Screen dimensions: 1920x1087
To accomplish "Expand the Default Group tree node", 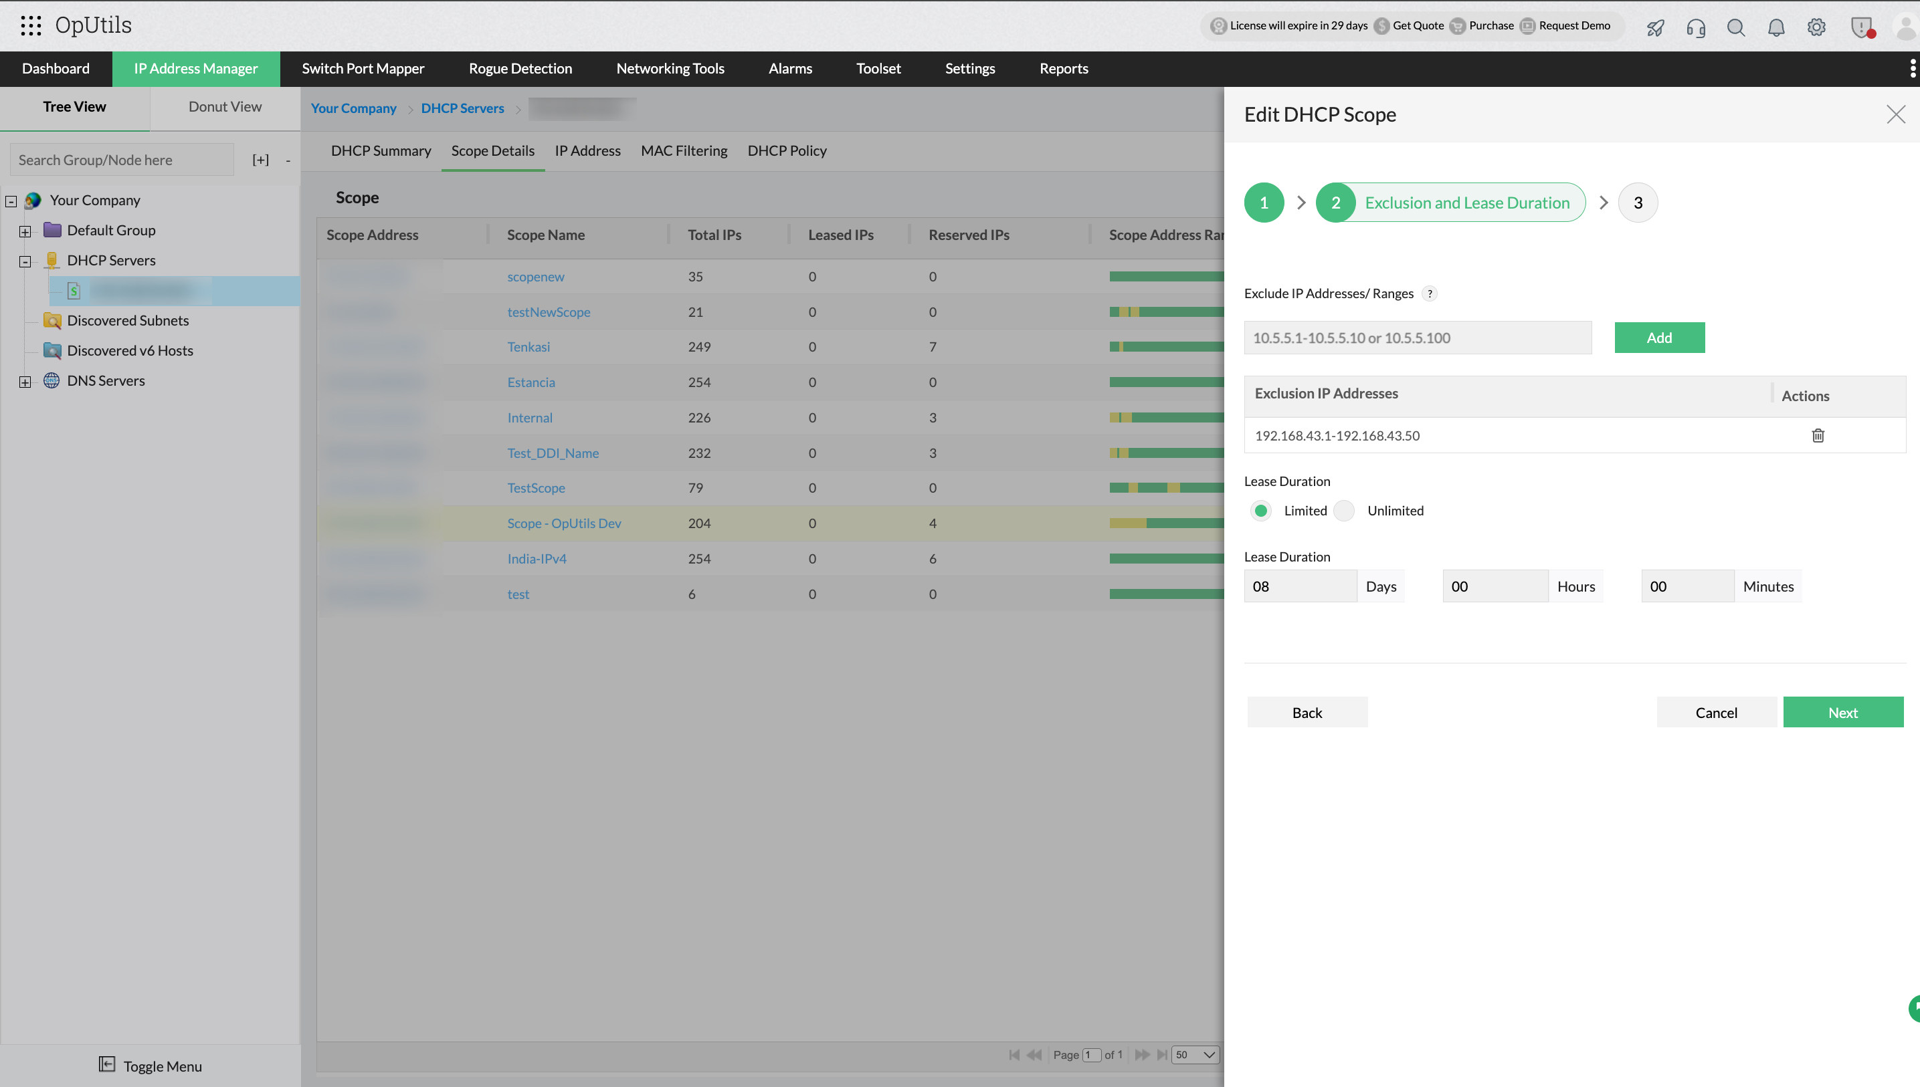I will point(25,231).
